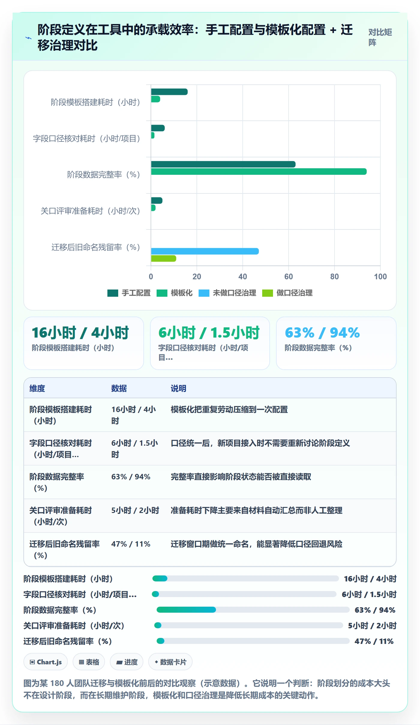Viewport: 420px width, 725px height.
Task: Click the text 口径统一后，新项目接入时不需要重新讨论阶段定义
Action: (x=260, y=443)
